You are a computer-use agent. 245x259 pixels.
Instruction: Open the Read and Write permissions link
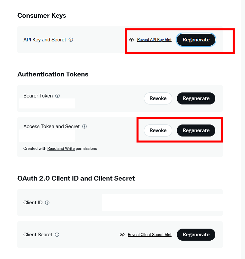click(x=61, y=149)
